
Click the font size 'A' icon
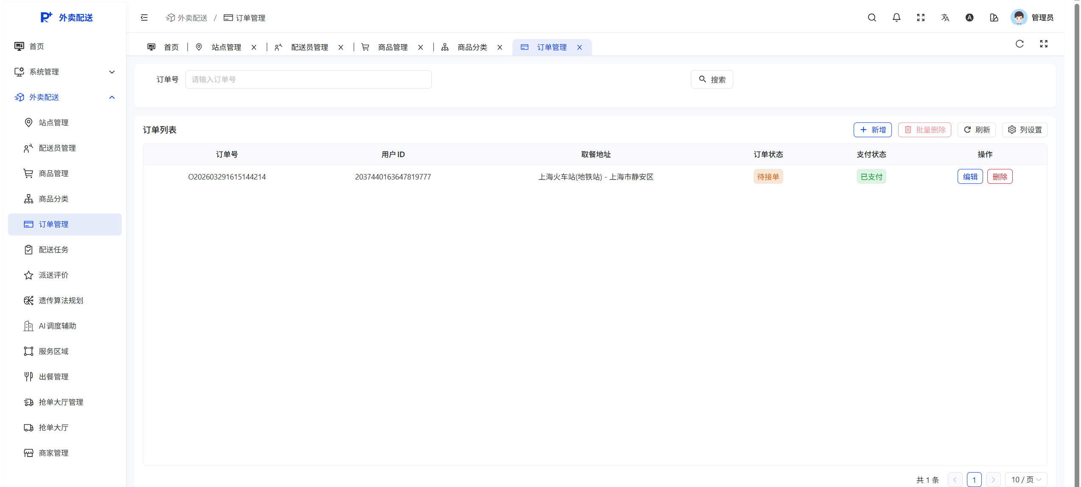(x=969, y=17)
